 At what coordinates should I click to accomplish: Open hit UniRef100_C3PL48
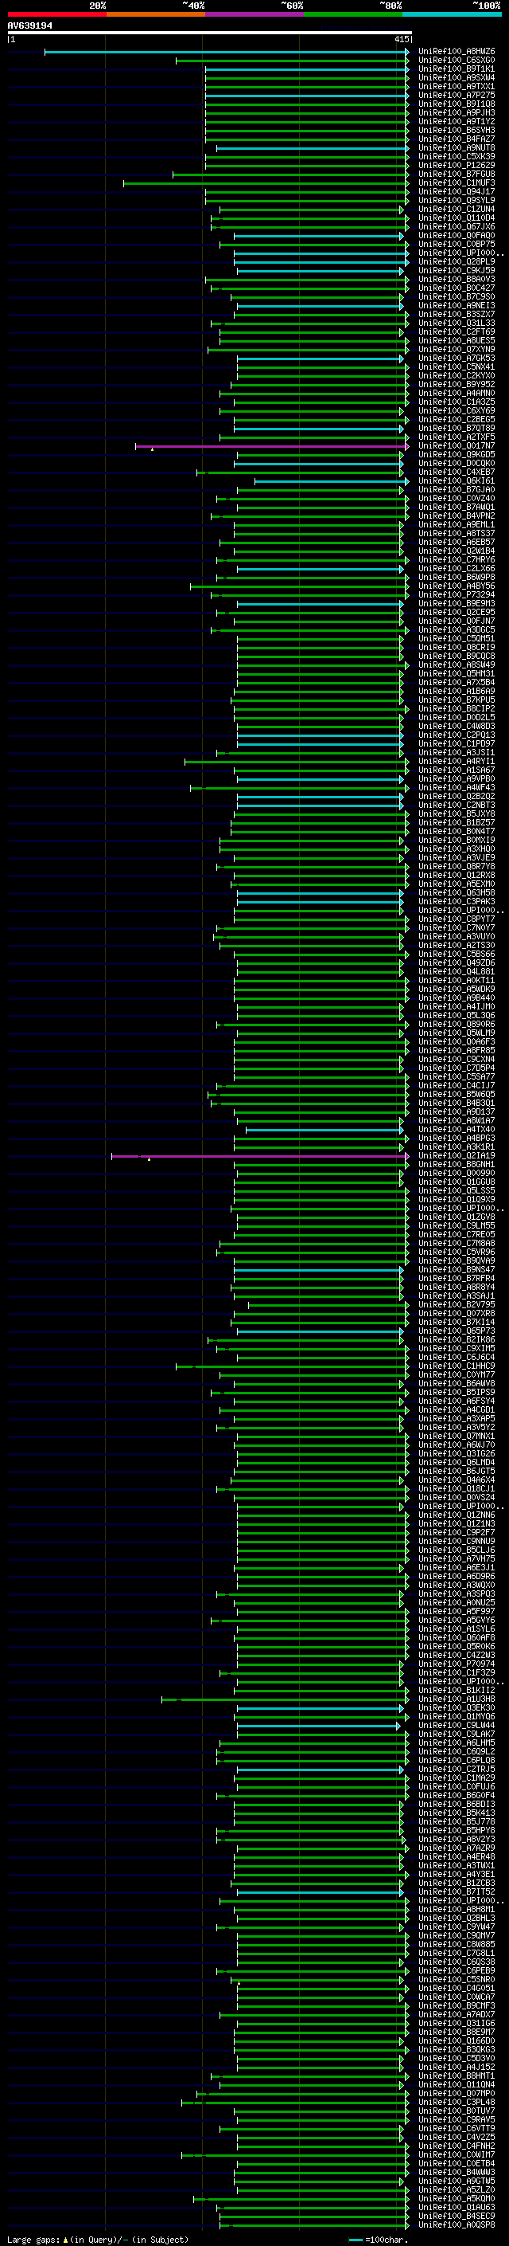[457, 2102]
